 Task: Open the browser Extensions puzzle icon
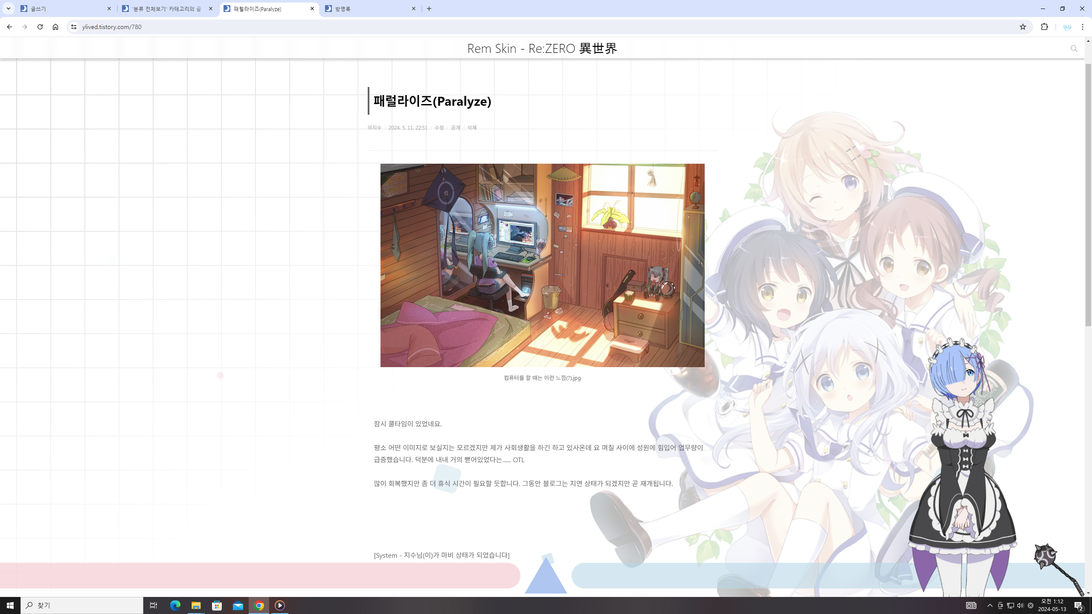pyautogui.click(x=1044, y=27)
